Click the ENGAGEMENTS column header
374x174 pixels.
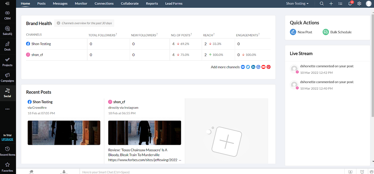248,35
